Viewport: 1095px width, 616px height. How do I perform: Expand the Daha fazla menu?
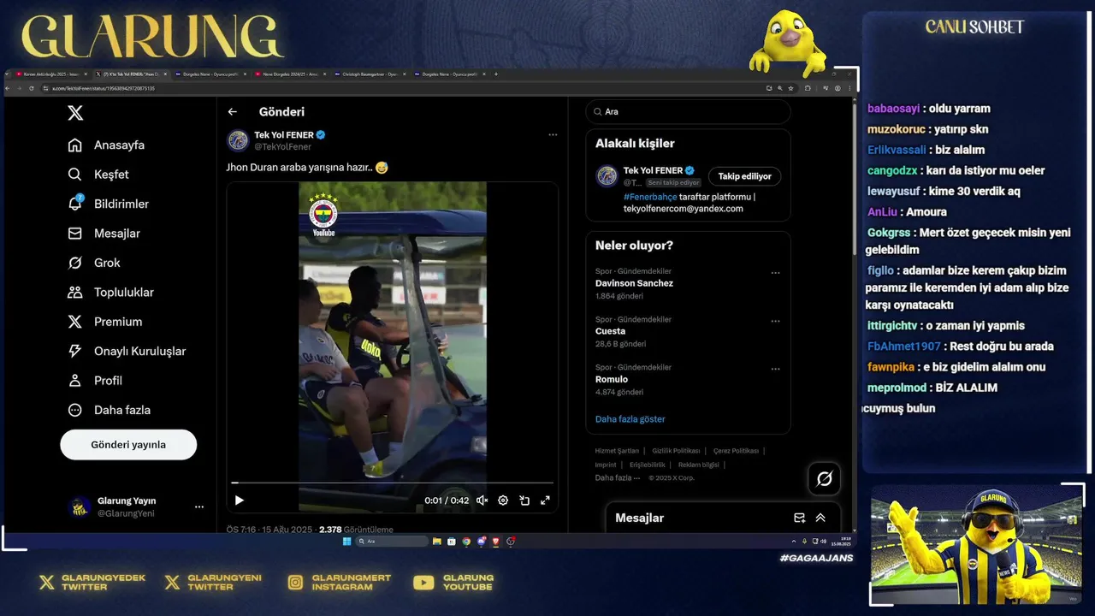click(x=109, y=410)
